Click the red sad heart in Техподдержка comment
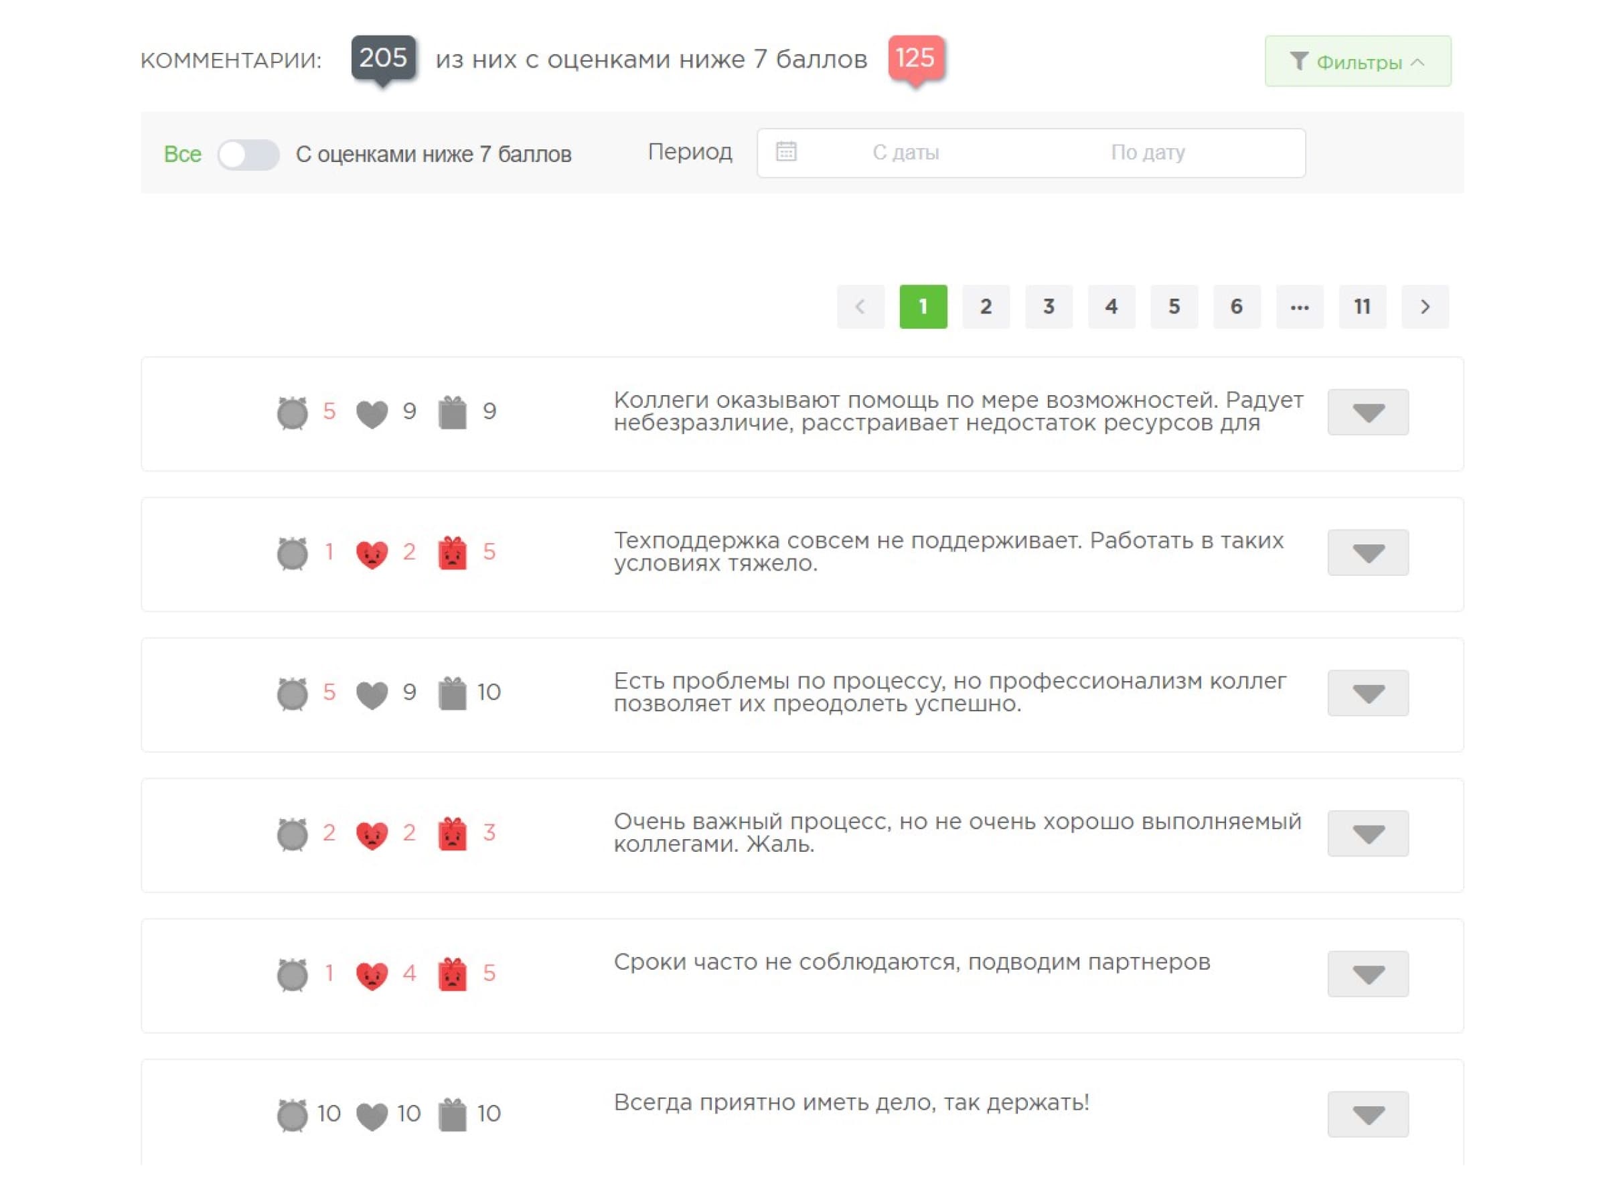Image resolution: width=1607 pixels, height=1188 pixels. 372,554
